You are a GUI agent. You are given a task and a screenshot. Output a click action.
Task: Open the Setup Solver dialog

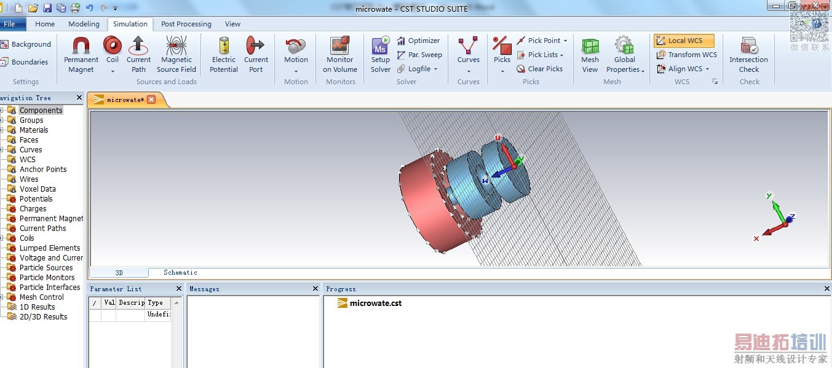(381, 55)
